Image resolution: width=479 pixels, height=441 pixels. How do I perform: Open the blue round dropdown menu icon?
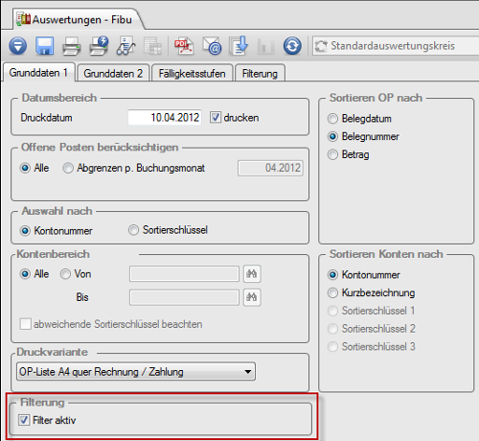click(x=18, y=46)
